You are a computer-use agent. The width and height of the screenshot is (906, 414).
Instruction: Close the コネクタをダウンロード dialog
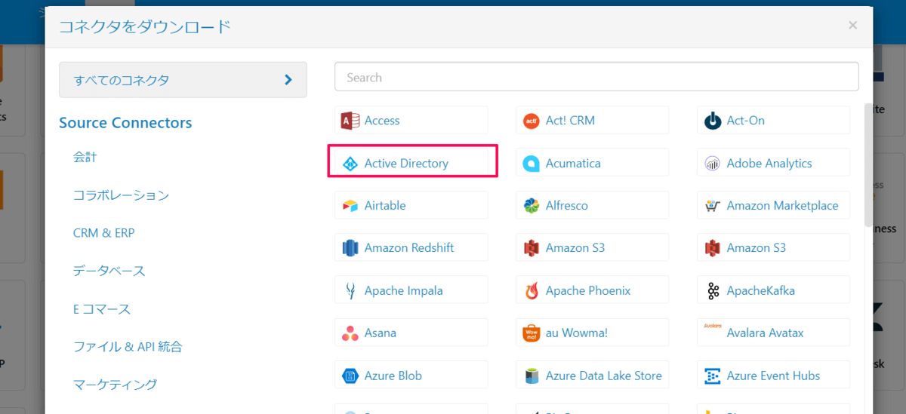tap(852, 26)
